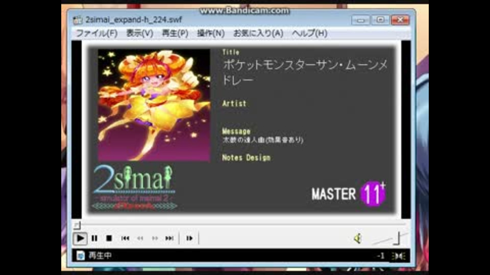Click the status bar file icon beside 再生中

point(80,256)
